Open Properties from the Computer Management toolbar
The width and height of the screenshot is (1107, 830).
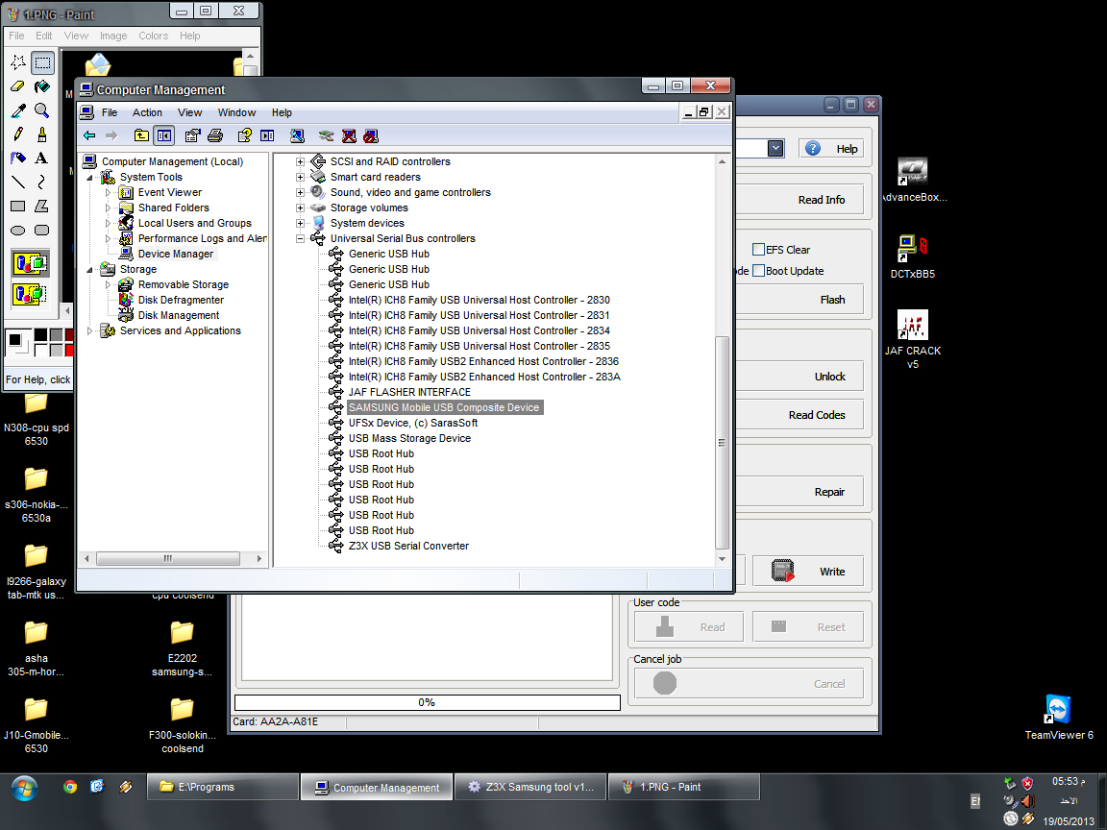tap(192, 135)
